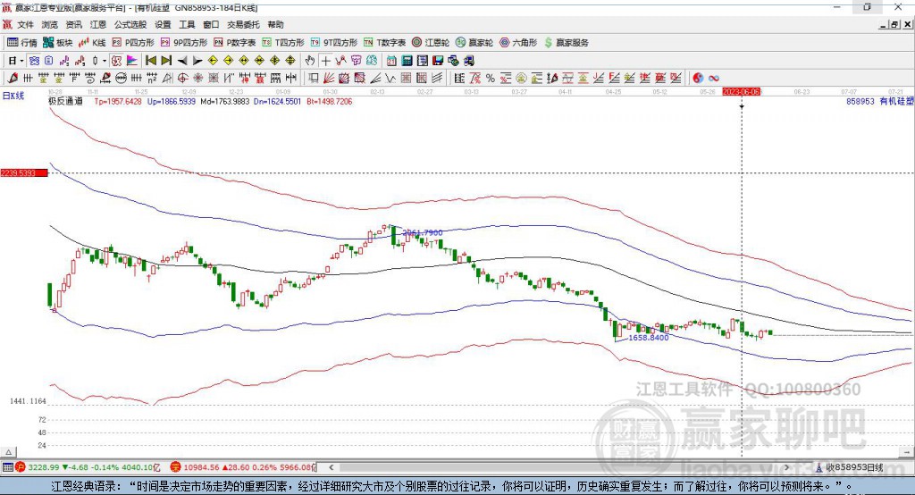Click the percent % tool icon
Image resolution: width=915 pixels, height=495 pixels.
pyautogui.click(x=491, y=79)
